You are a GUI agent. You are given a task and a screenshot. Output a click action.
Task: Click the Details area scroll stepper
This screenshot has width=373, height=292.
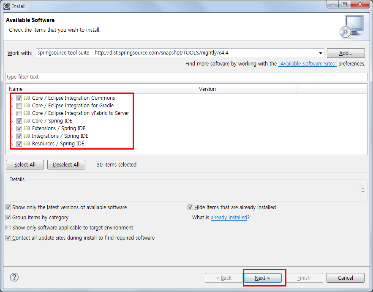[x=363, y=190]
